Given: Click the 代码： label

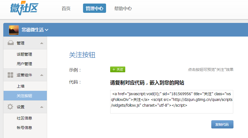Looking at the screenshot, I should coord(75,82).
